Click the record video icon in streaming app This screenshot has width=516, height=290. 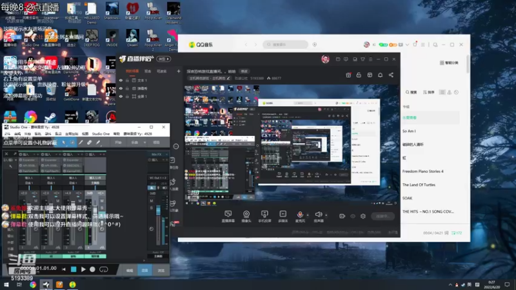342,216
